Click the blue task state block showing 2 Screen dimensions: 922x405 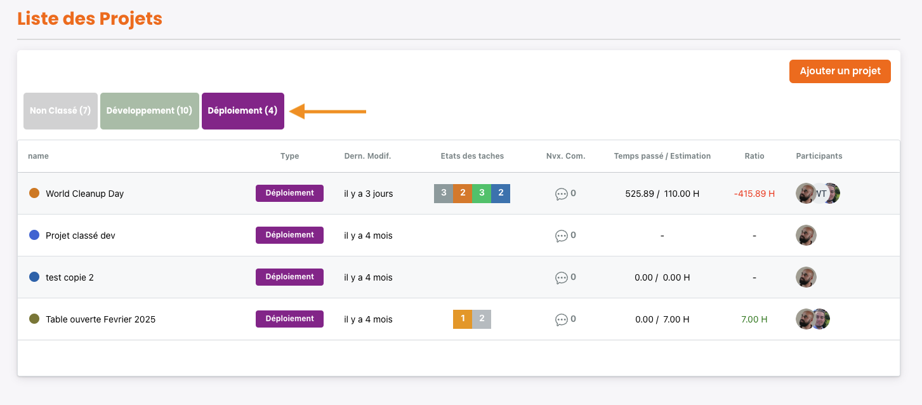[501, 193]
